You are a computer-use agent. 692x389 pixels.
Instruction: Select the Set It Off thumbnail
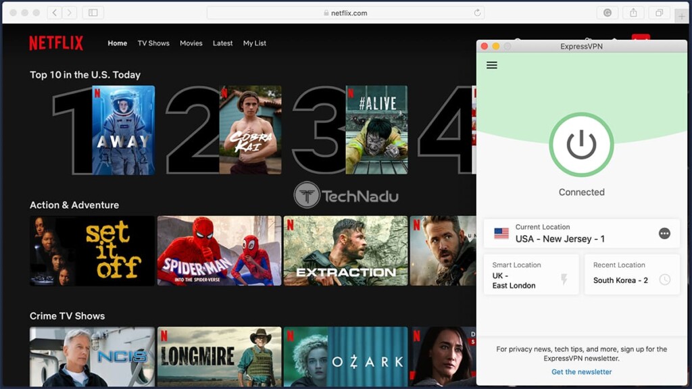(92, 251)
